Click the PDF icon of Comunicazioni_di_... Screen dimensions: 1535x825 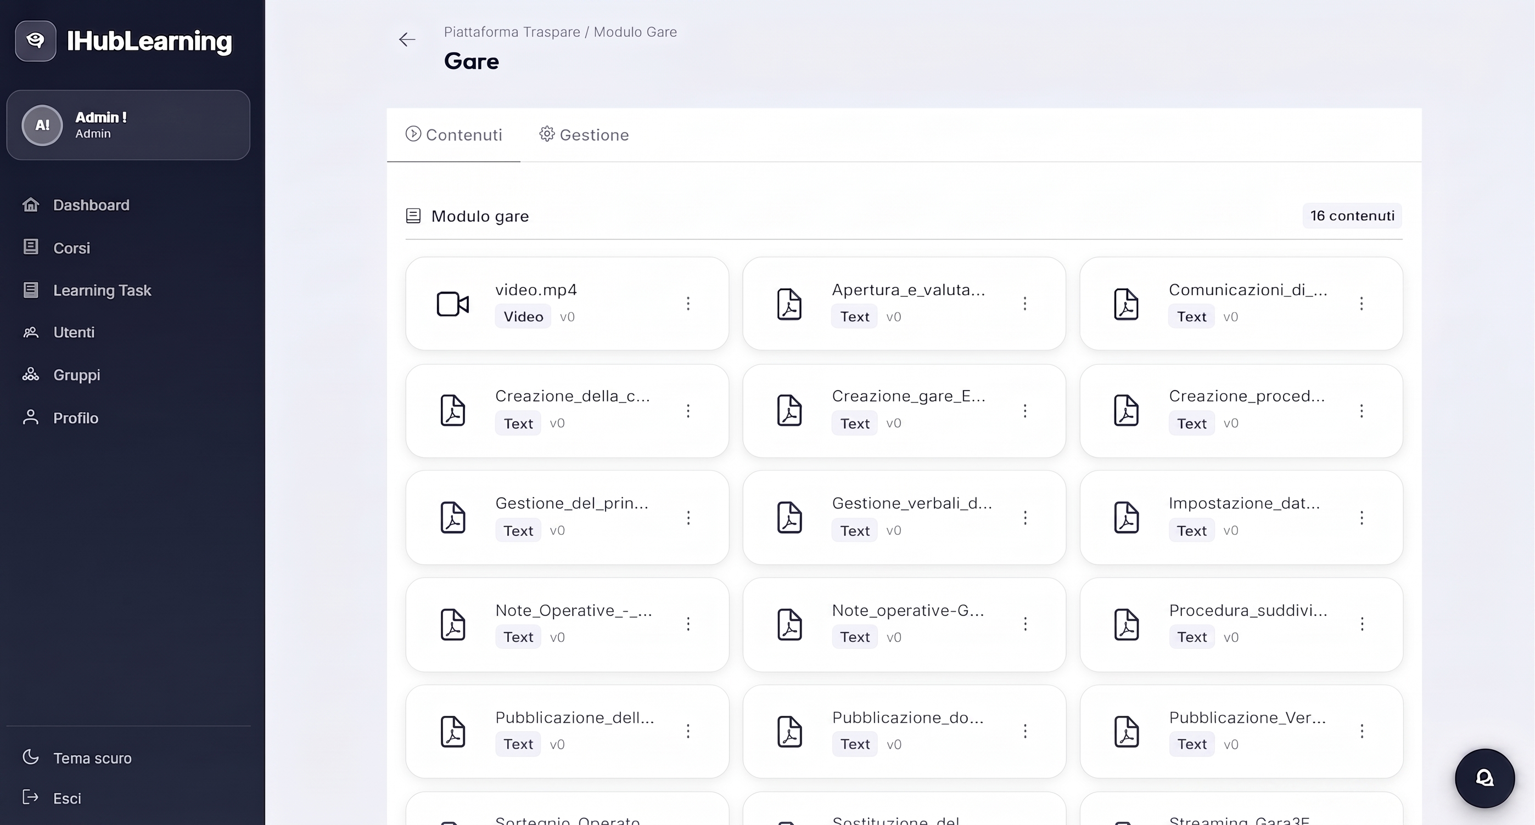(1126, 304)
